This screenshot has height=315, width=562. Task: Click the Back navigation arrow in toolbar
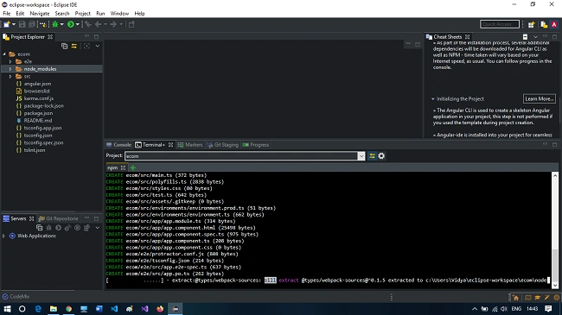(98, 24)
